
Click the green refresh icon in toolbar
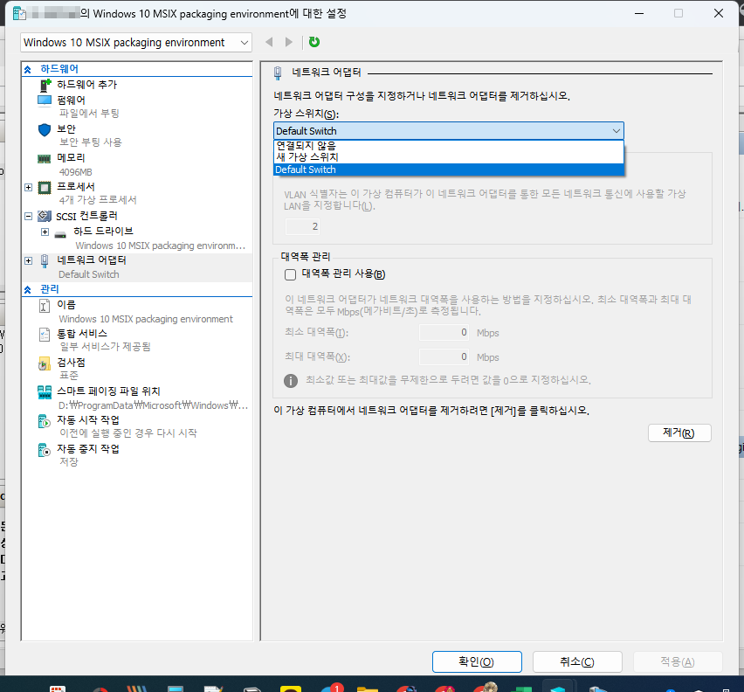click(x=314, y=42)
